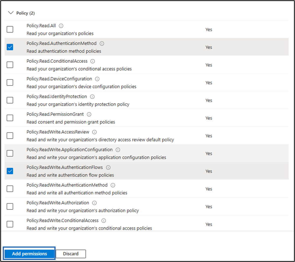Select the 'Policy (2)' section heading text
Screen dimensions: 295x262
pyautogui.click(x=26, y=13)
